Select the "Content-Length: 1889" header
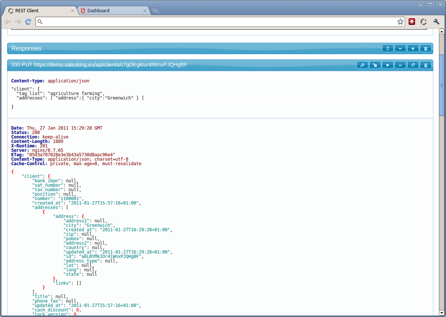The width and height of the screenshot is (446, 317). (x=37, y=141)
